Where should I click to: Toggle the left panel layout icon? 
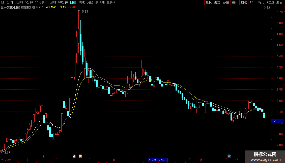pos(3,2)
